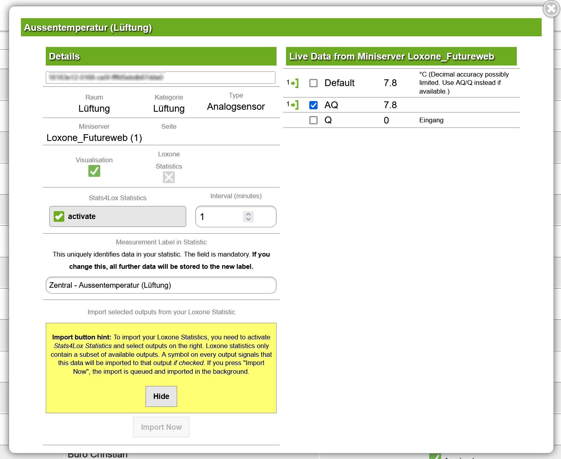Click the decimal accuracy note for Default
The width and height of the screenshot is (561, 459).
point(464,83)
